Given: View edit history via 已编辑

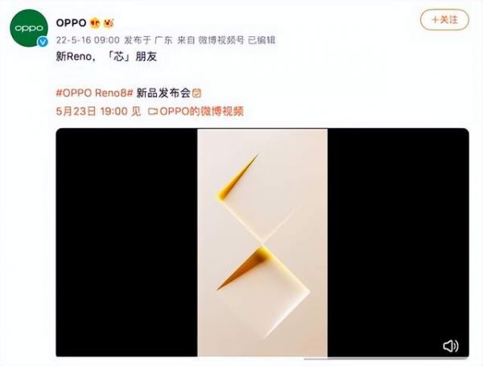Looking at the screenshot, I should pos(262,40).
